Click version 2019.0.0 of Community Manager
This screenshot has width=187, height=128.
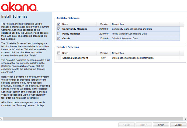coord(104,29)
